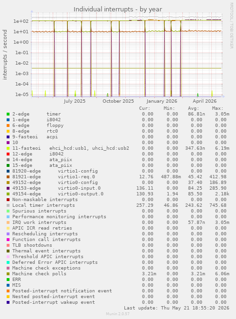Click the yellow-green 11-fasteoi legend swatch
236x319 pixels.
point(8,148)
